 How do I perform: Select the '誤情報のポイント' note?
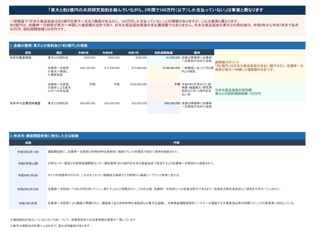click(259, 66)
